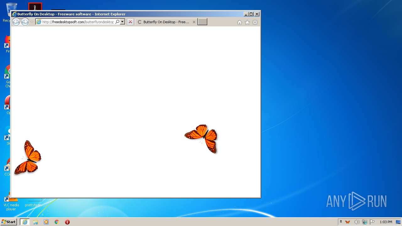Go back with the Internet Explorer Back arrow
402x226 pixels.
point(16,22)
